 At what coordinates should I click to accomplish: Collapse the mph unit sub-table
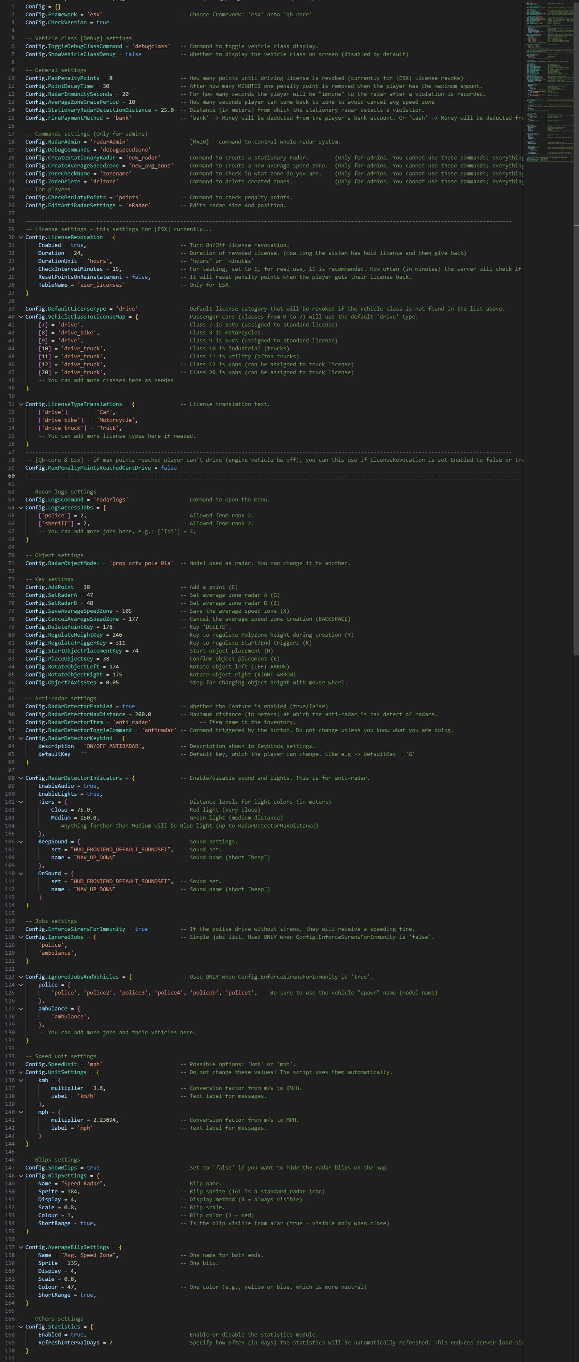(20, 1112)
